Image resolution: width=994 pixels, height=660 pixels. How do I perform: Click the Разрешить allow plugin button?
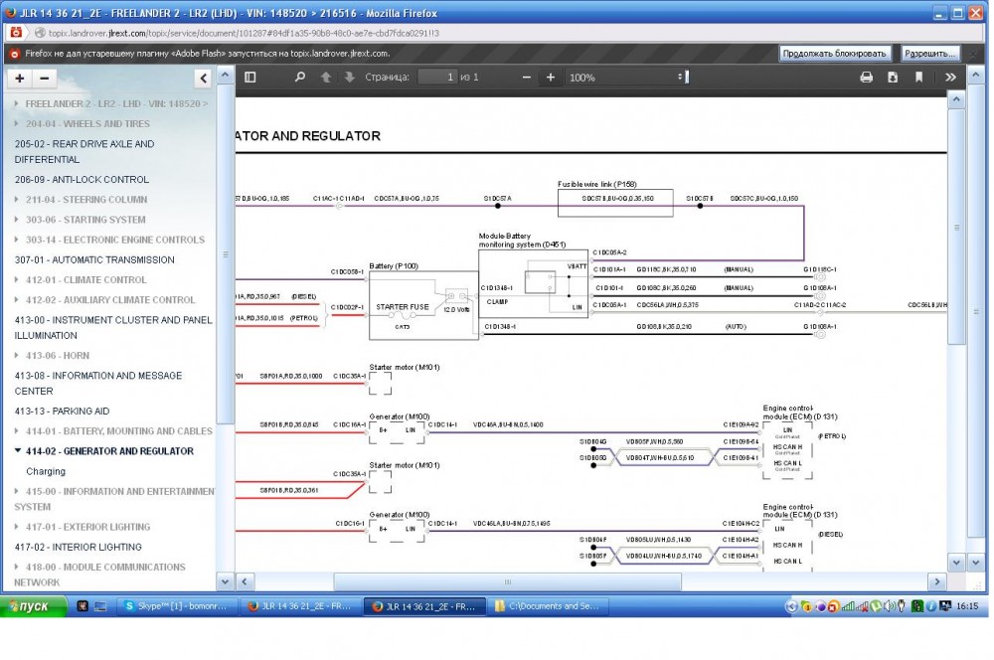click(930, 54)
